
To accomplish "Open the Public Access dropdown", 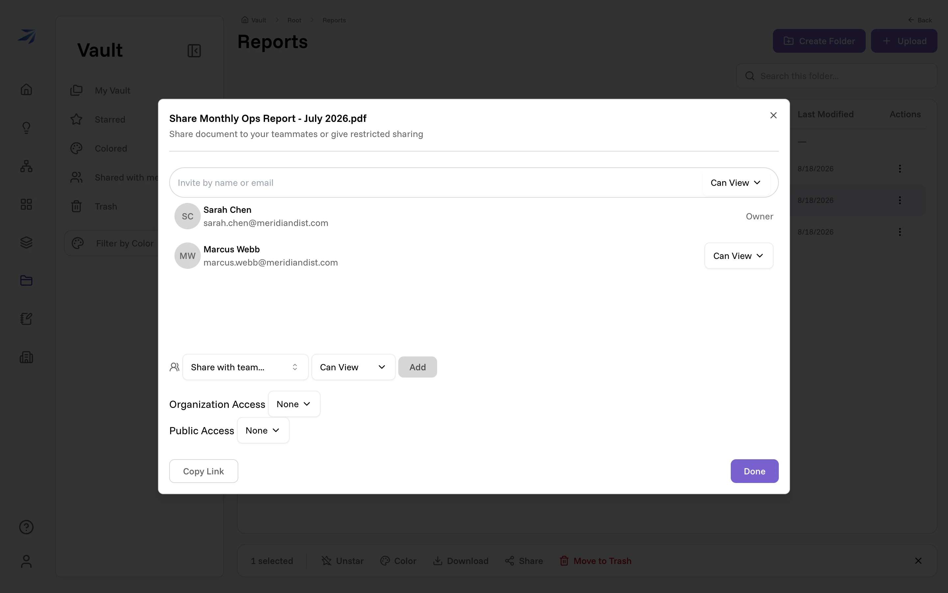I will coord(263,431).
